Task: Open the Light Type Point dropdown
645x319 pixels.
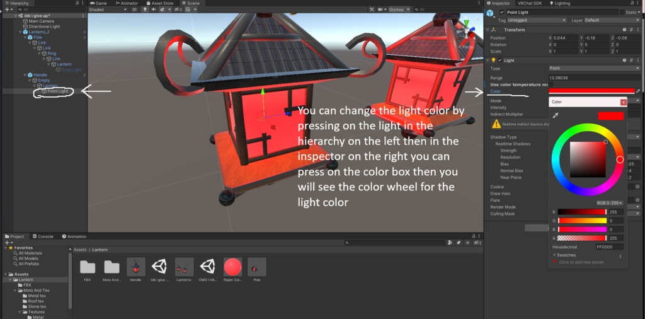Action: click(x=595, y=68)
